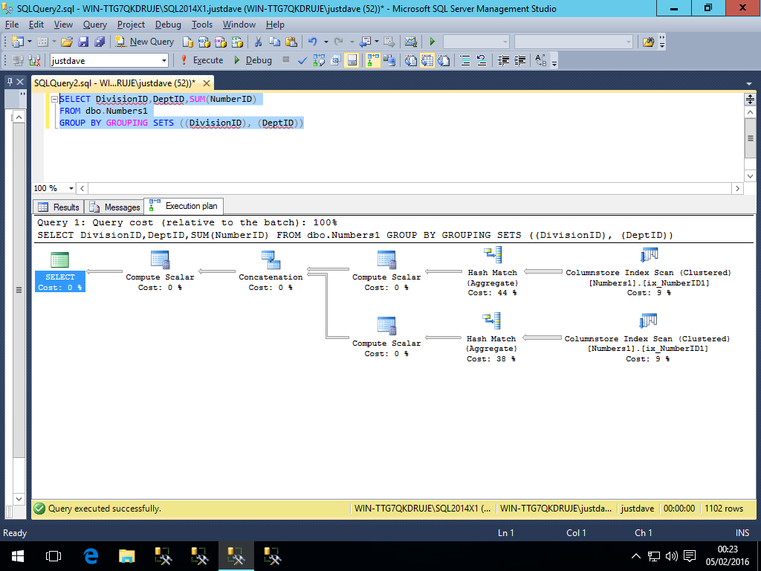Image resolution: width=761 pixels, height=571 pixels.
Task: Click the Comment out selected lines icon
Action: click(464, 60)
